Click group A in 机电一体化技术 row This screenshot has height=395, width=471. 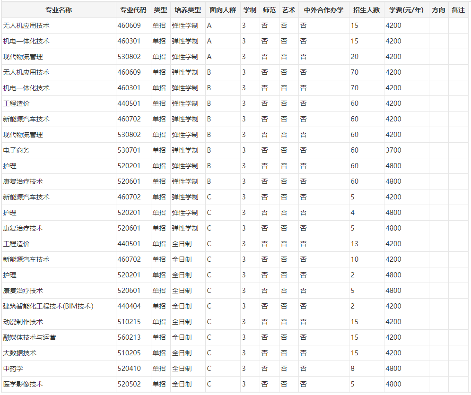209,41
